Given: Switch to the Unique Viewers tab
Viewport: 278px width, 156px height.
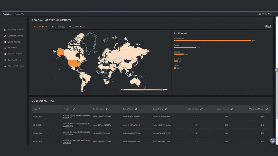Looking at the screenshot, I should point(58,27).
